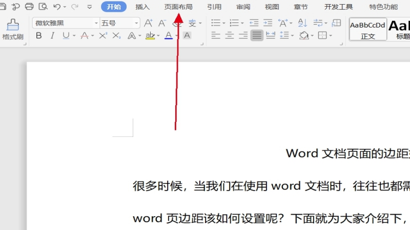Click the undo button

coord(56,7)
